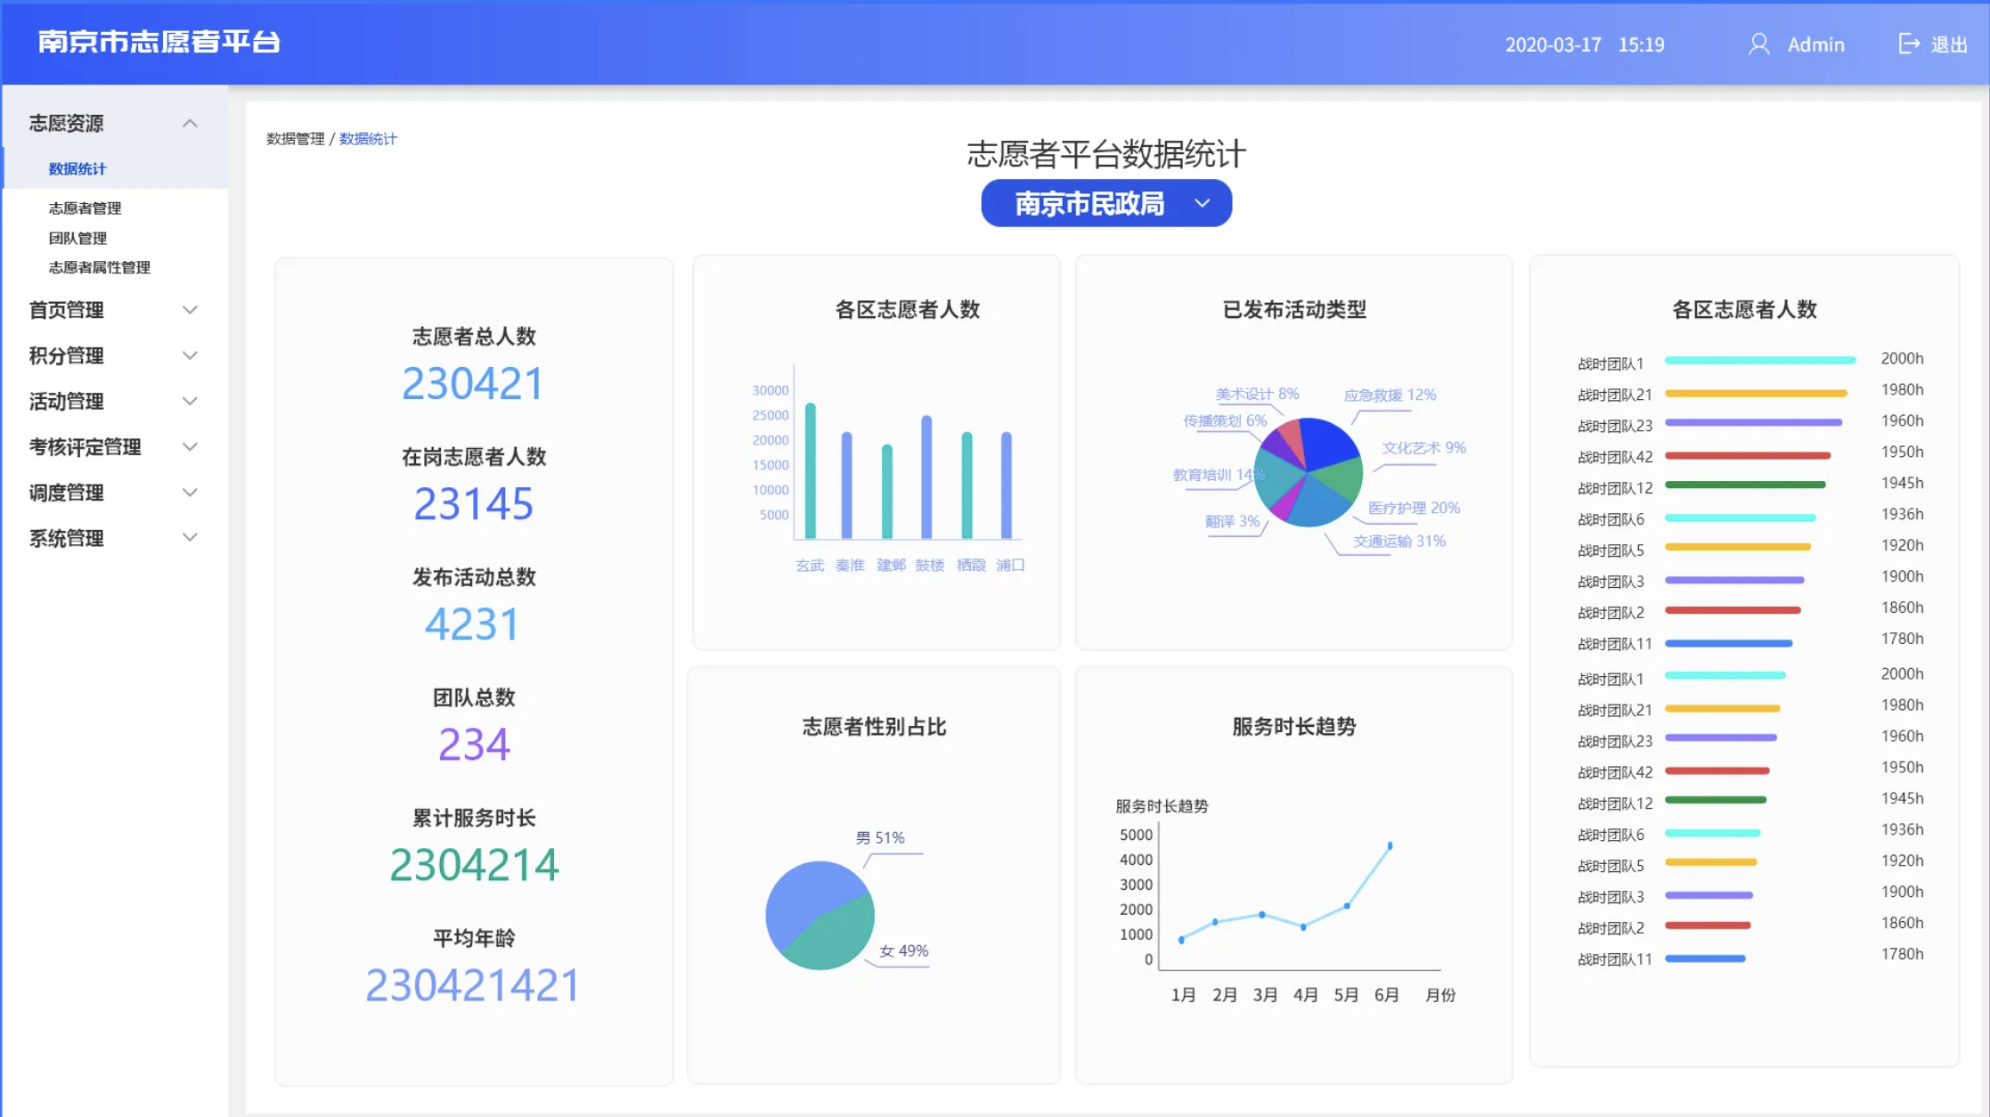This screenshot has width=1990, height=1117.
Task: Expand the 活动管理 sidebar section
Action: 190,401
